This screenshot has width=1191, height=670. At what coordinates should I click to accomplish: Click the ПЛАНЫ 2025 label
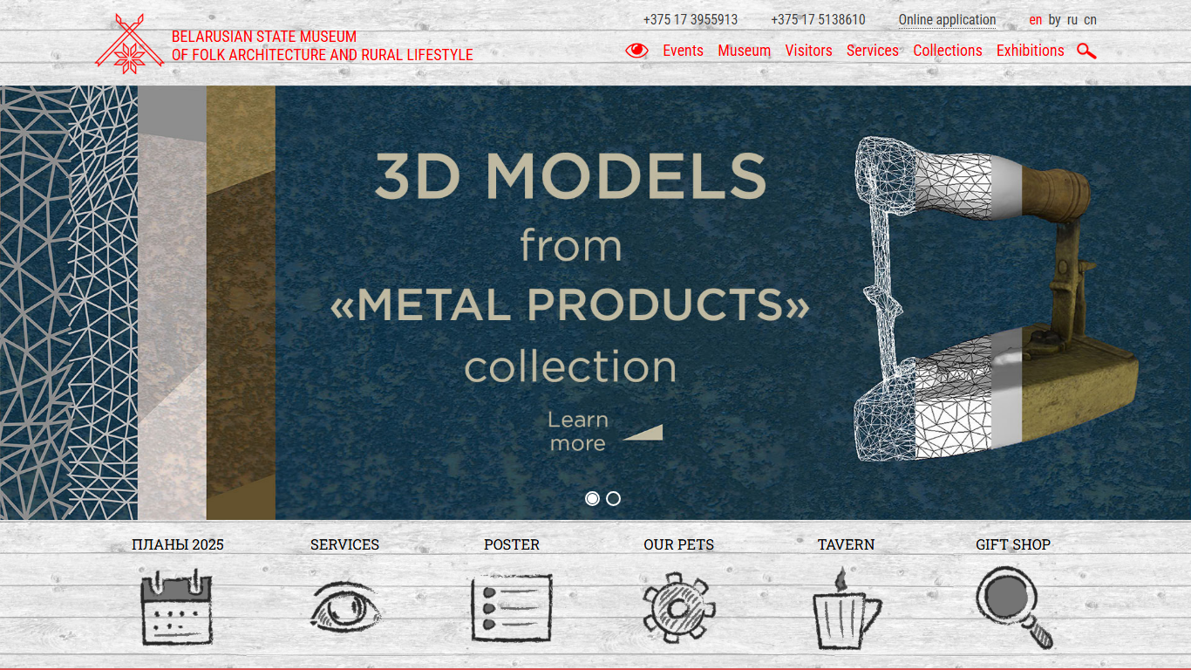click(178, 544)
